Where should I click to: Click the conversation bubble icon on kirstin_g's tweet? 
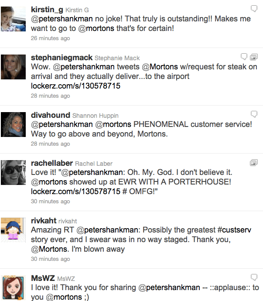tap(254, 8)
